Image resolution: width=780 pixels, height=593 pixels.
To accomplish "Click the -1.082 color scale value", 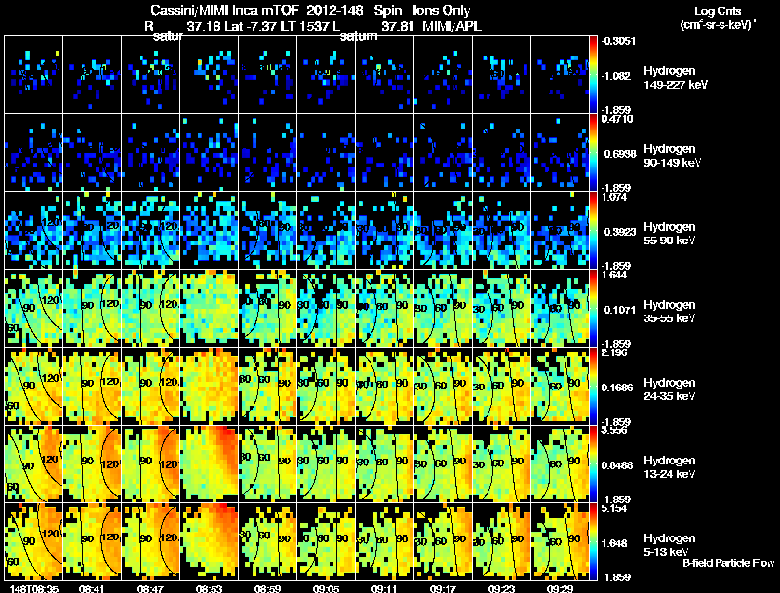I will 616,76.
